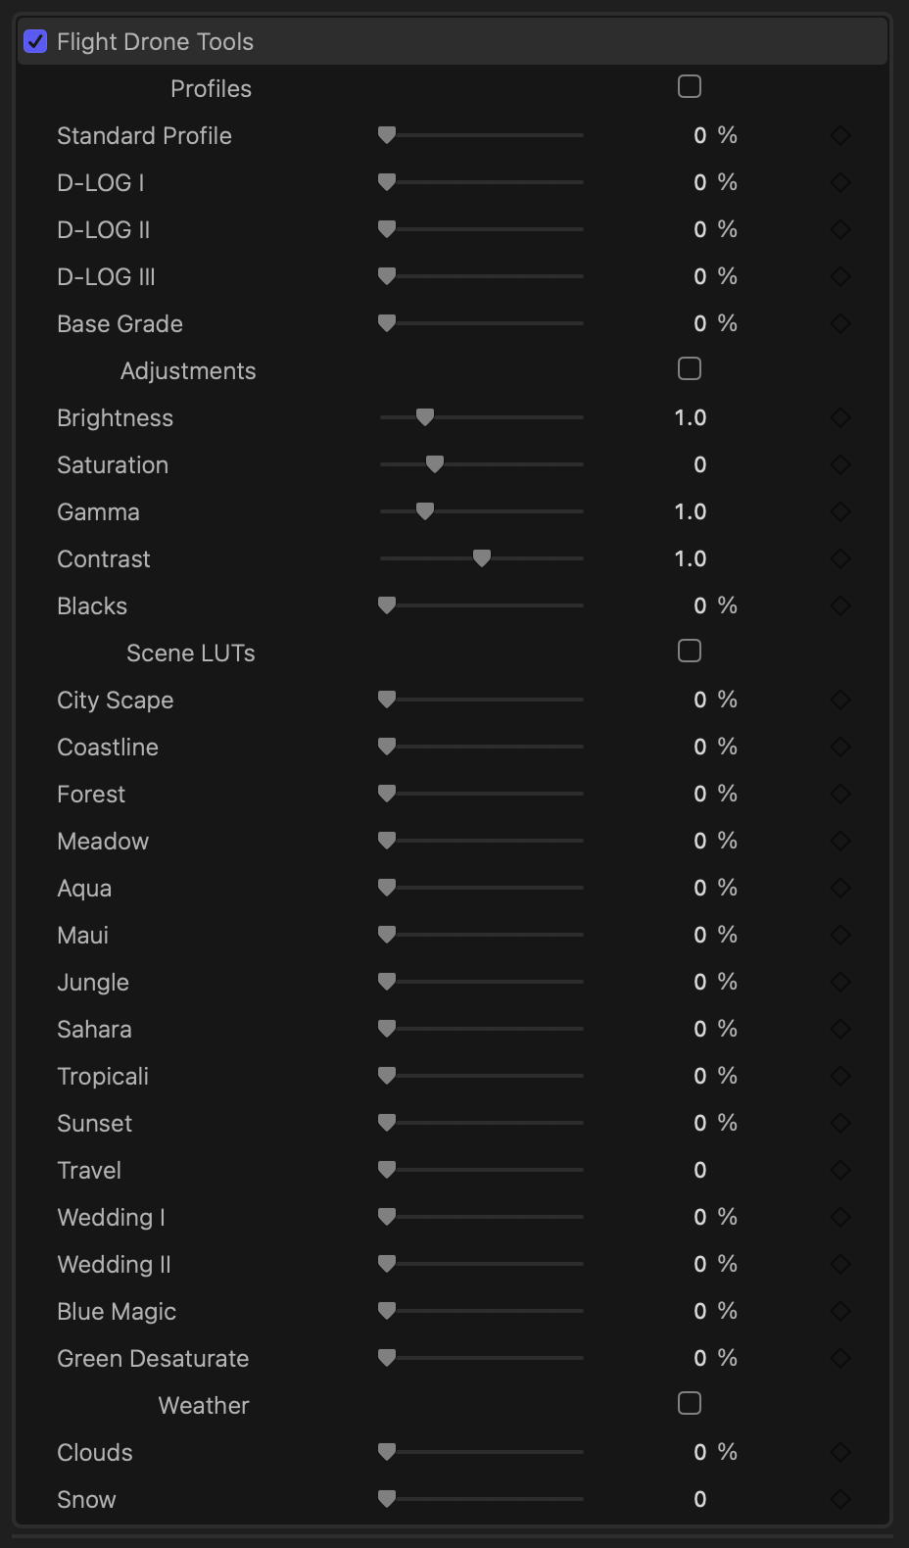Screen dimensions: 909x1548
Task: Toggle the Weather checkbox
Action: 690,1404
